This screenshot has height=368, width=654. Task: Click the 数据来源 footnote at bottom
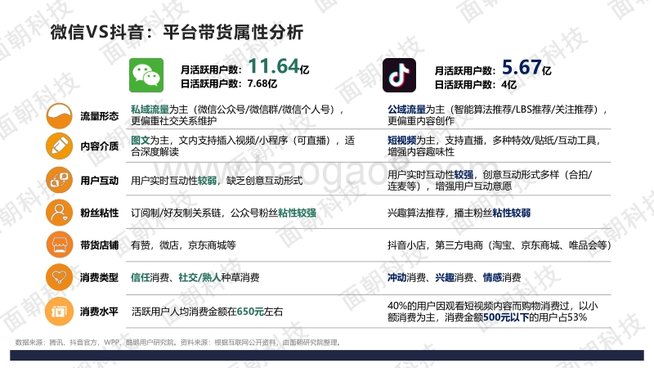[178, 343]
